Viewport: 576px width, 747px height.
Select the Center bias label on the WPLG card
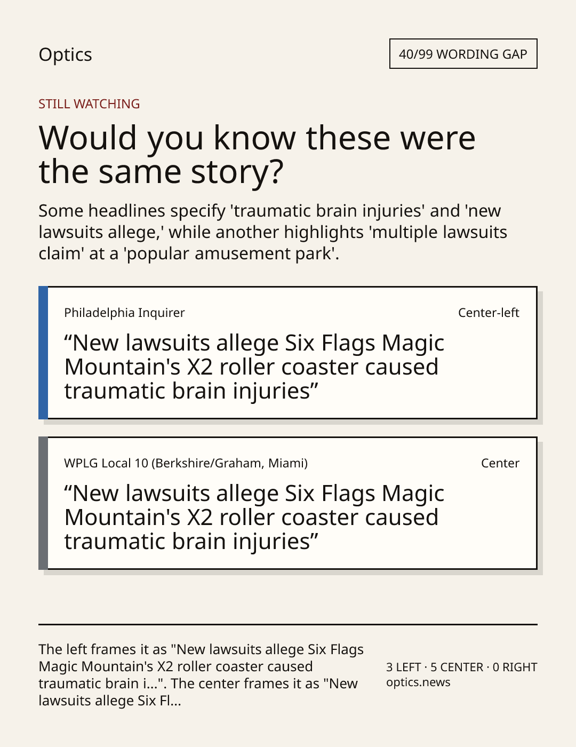500,463
